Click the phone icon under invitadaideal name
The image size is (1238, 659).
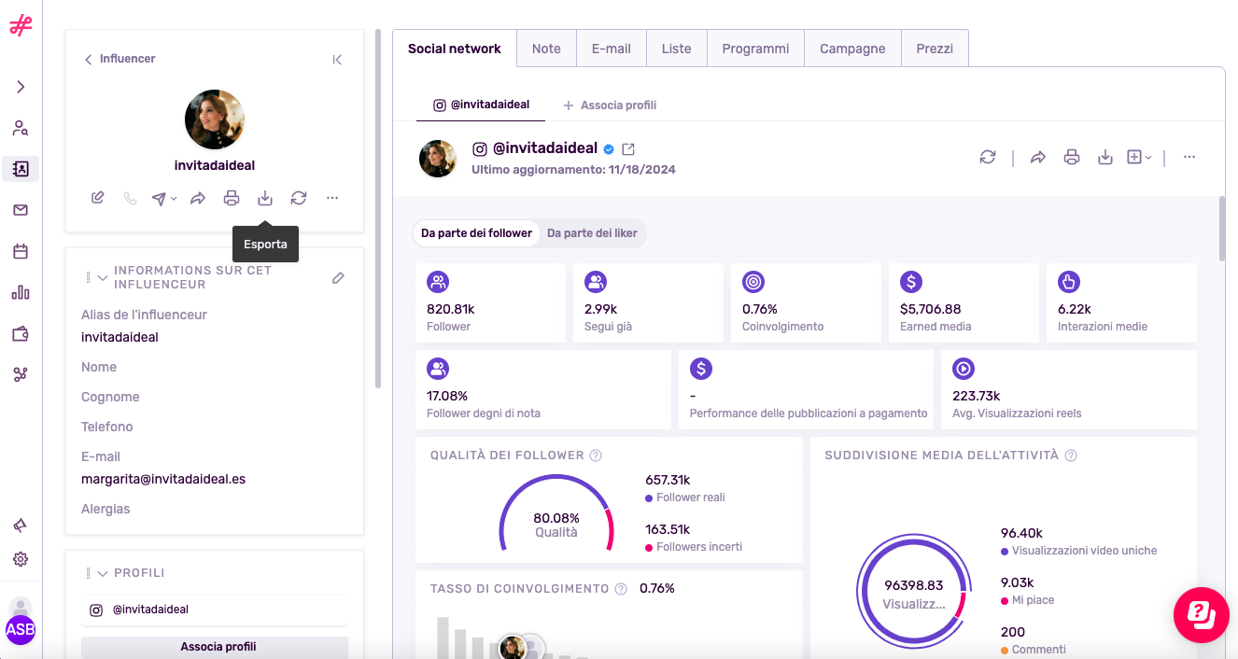coord(130,198)
